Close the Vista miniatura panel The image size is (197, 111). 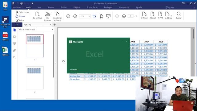point(52,30)
